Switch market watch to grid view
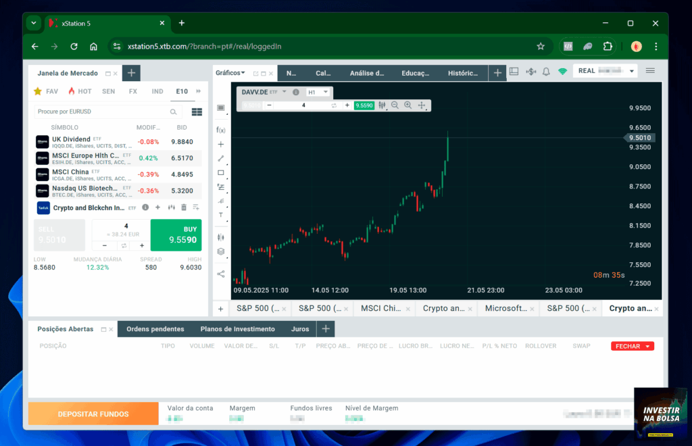The height and width of the screenshot is (446, 692). click(197, 112)
